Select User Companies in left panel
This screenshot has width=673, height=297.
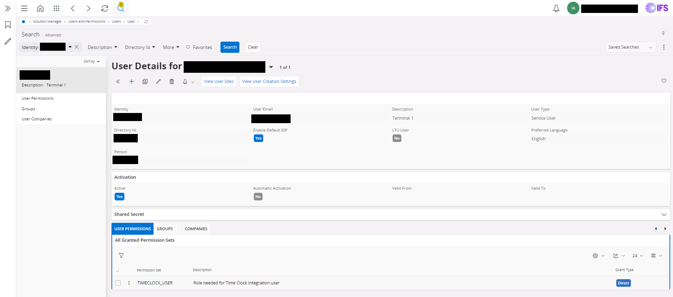[37, 119]
